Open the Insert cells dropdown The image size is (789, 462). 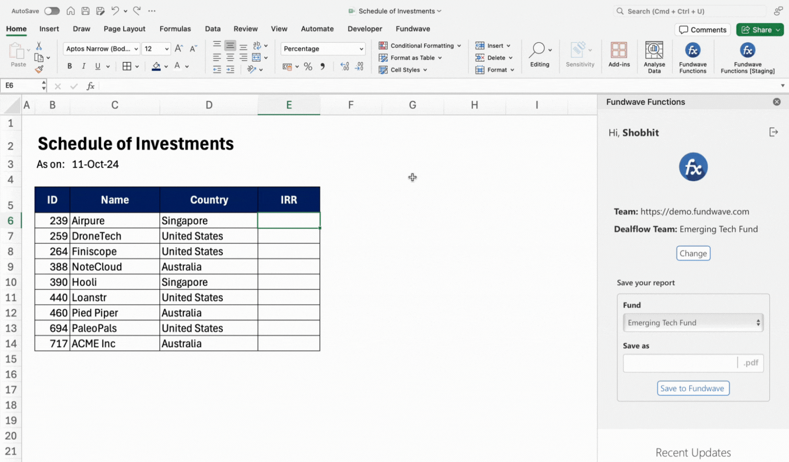[x=492, y=46]
